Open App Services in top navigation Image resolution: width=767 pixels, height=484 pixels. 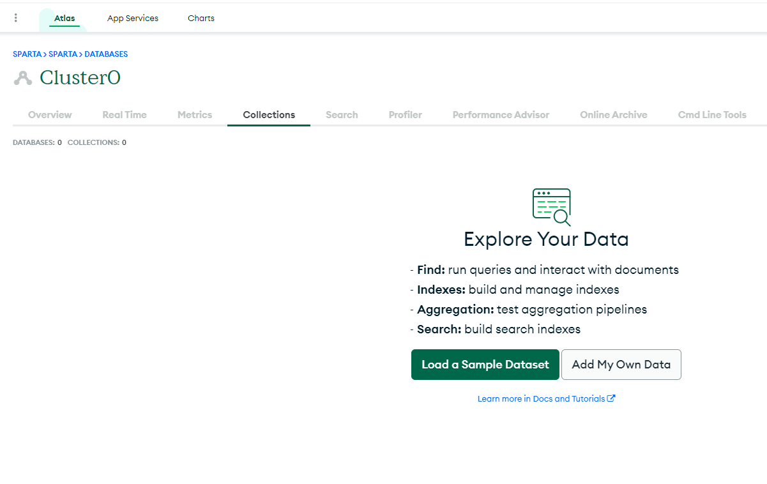133,19
